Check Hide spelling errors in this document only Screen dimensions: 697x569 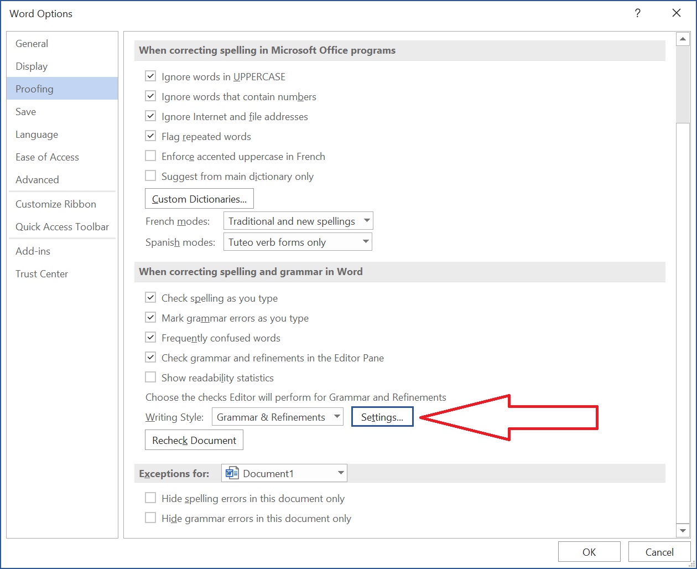150,498
